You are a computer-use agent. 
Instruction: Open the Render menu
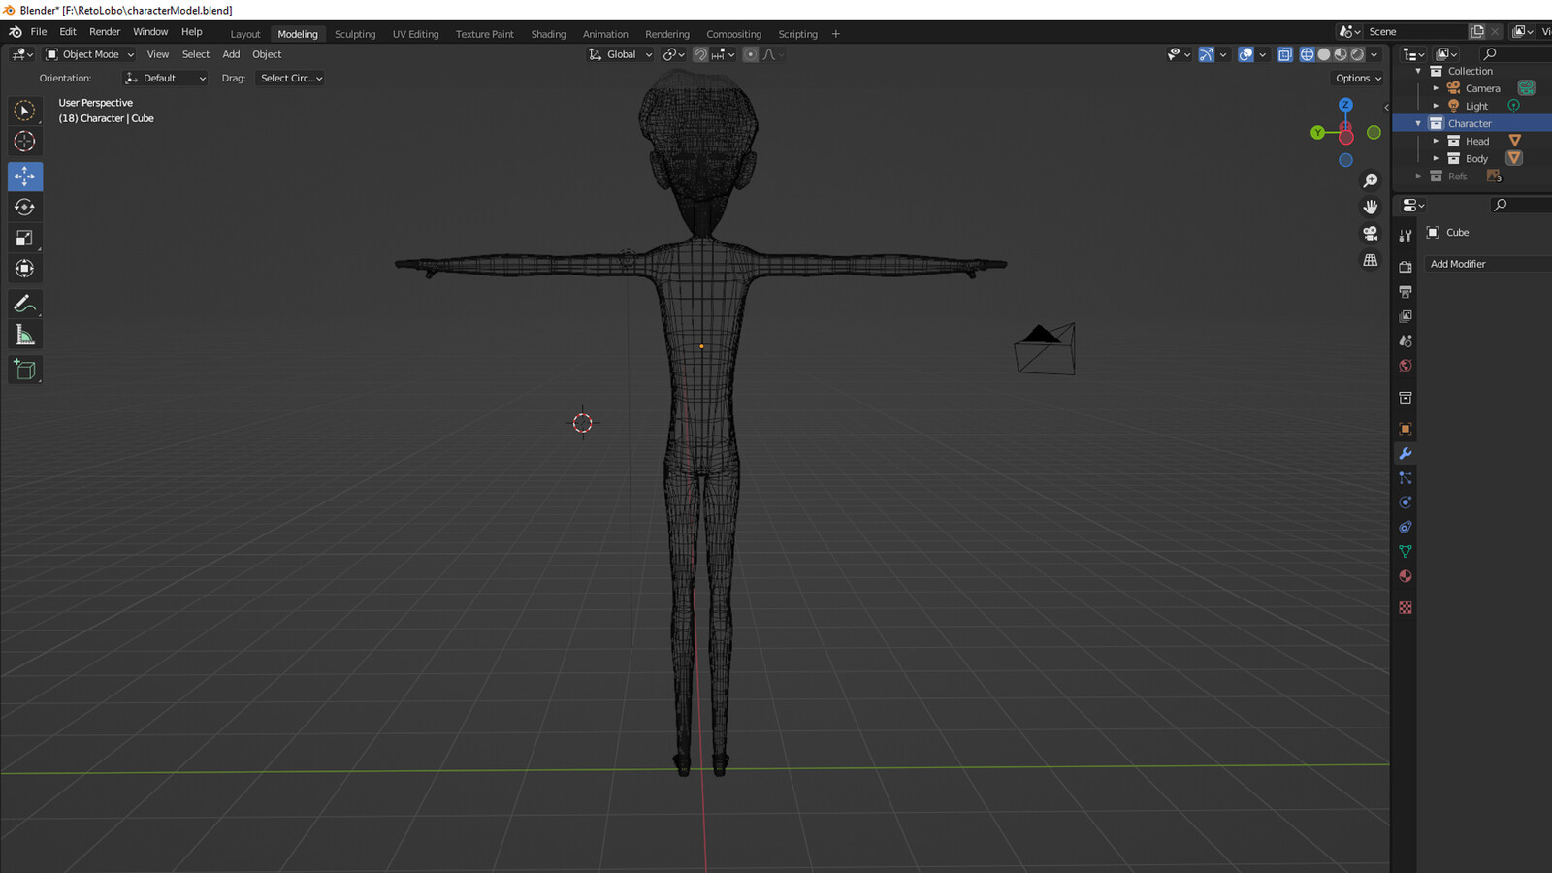pos(105,32)
